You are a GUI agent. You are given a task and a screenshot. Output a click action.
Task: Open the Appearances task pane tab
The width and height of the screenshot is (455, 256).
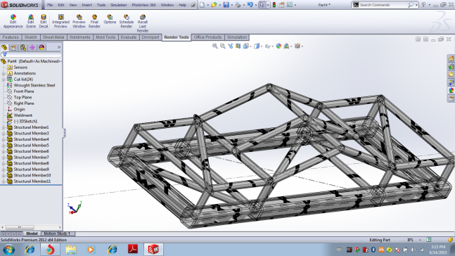pos(451,90)
